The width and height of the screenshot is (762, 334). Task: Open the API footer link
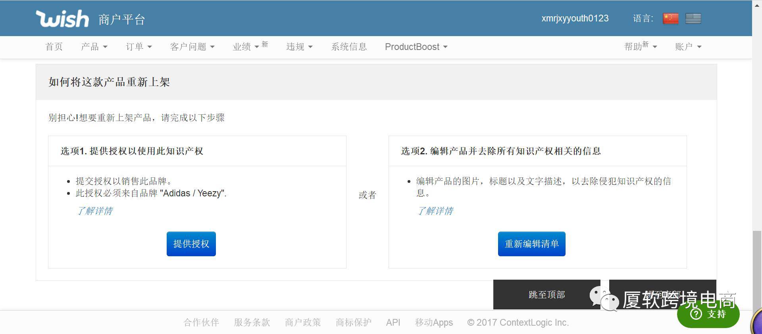point(393,322)
